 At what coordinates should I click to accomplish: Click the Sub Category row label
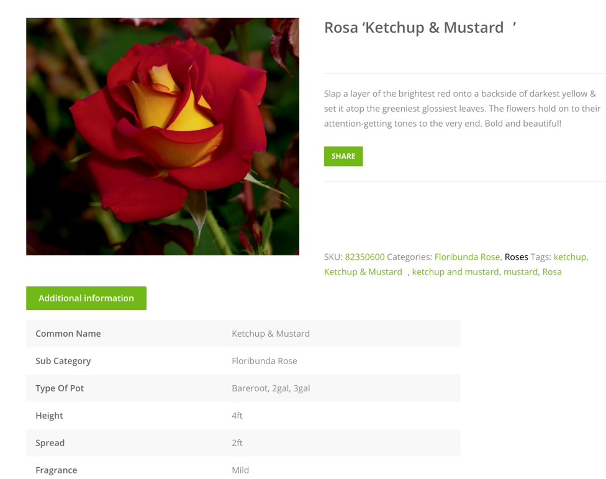[63, 361]
